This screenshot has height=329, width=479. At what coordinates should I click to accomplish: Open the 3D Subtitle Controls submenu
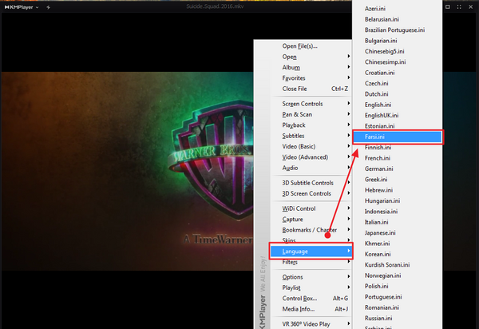[x=311, y=183]
